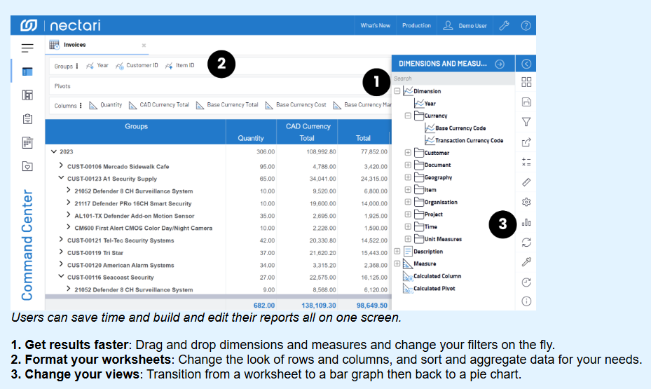
Task: Open the four-squares grid icon in right toolbar
Action: coord(526,82)
